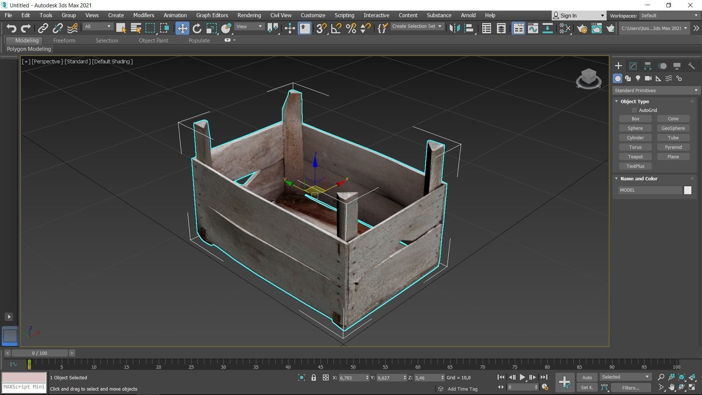The width and height of the screenshot is (702, 395).
Task: Enable the AutoGrid checkbox
Action: [634, 110]
